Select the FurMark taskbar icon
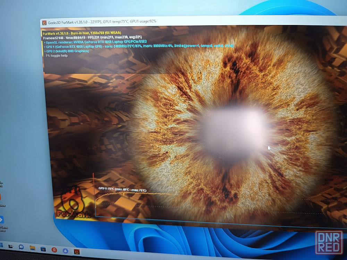The height and width of the screenshot is (260, 347). [77, 252]
